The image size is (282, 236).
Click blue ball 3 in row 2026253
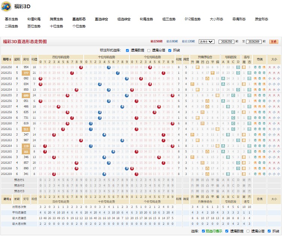pyautogui.click(x=100, y=84)
